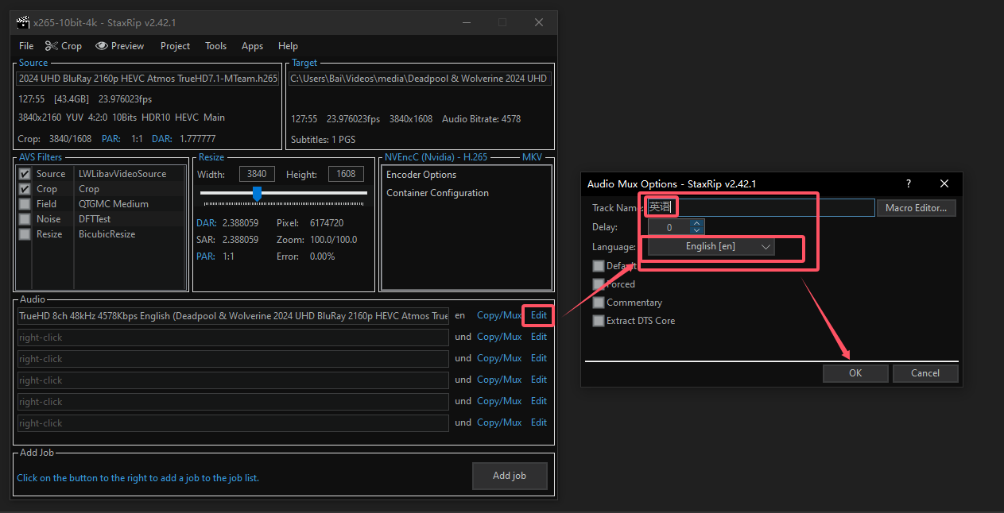This screenshot has height=513, width=1004.
Task: Enable the Noise DFTTest filter checkbox
Action: click(x=25, y=219)
